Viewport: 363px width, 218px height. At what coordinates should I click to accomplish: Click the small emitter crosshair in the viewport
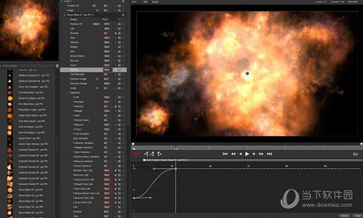point(152,117)
